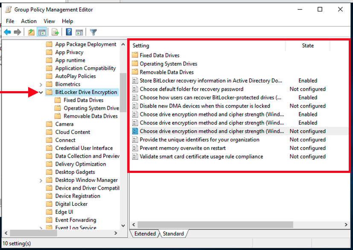This screenshot has width=353, height=250.
Task: Click the settings pane horizontal scrollbar
Action: click(x=213, y=224)
